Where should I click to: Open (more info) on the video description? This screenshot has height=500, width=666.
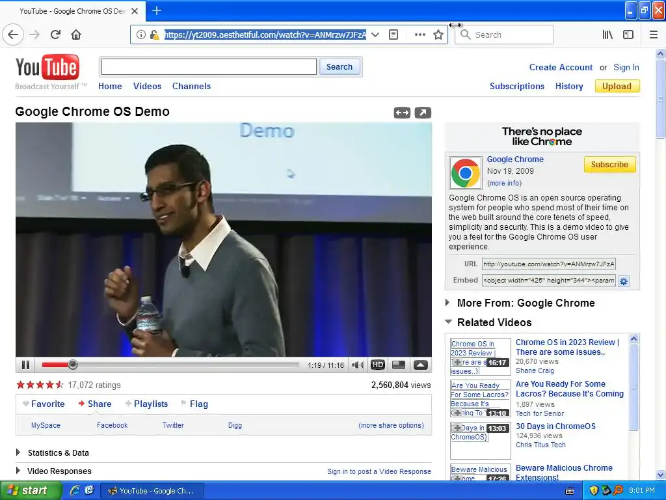(x=504, y=183)
